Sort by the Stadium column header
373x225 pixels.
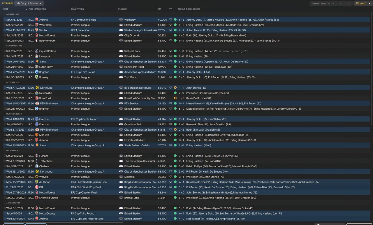click(x=122, y=9)
